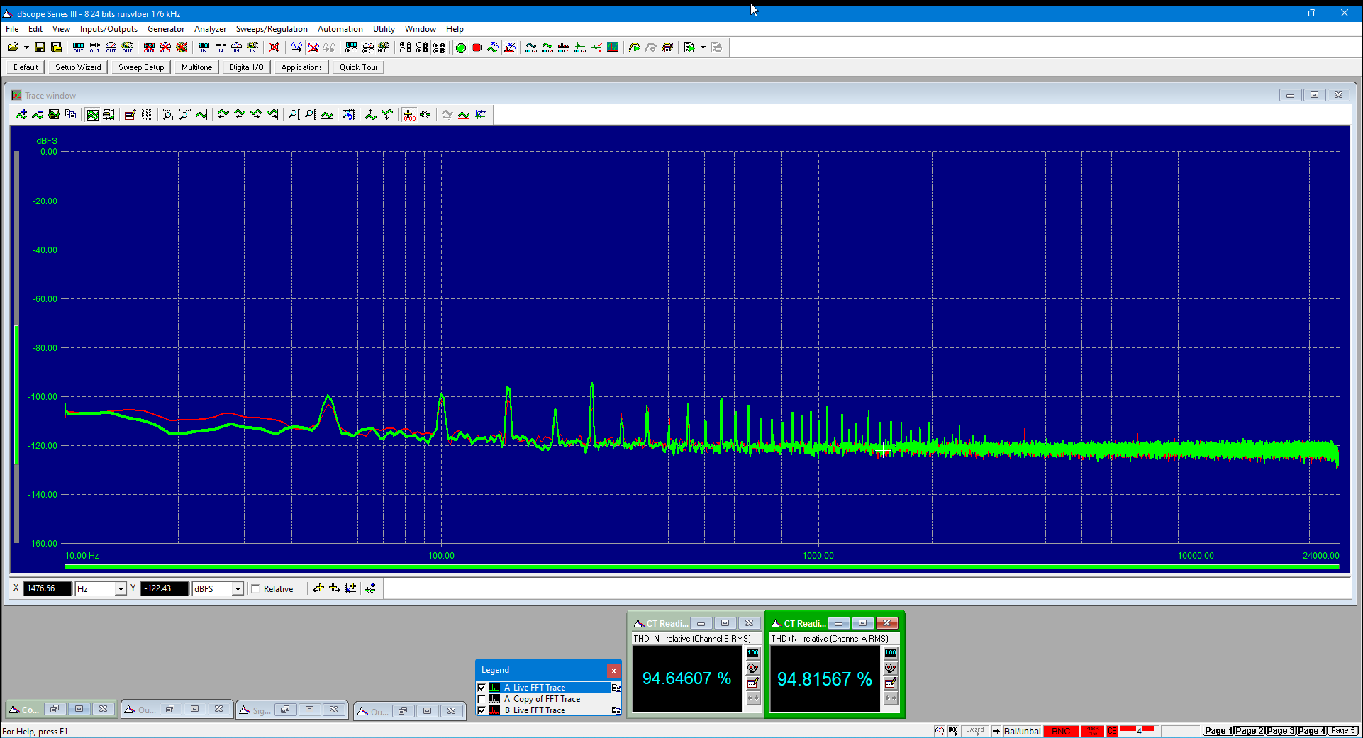Click the red stop circle toolbar icon
The height and width of the screenshot is (738, 1363).
click(477, 47)
